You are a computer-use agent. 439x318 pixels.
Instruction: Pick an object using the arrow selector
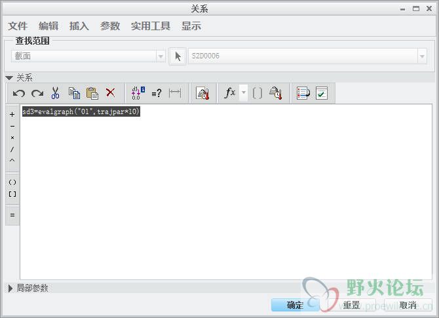tap(178, 56)
